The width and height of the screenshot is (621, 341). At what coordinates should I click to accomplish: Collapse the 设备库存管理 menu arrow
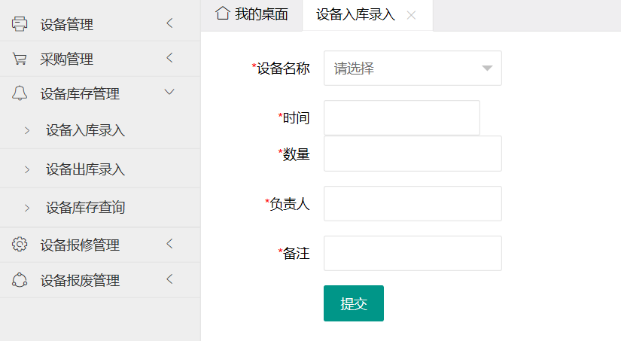(x=169, y=93)
